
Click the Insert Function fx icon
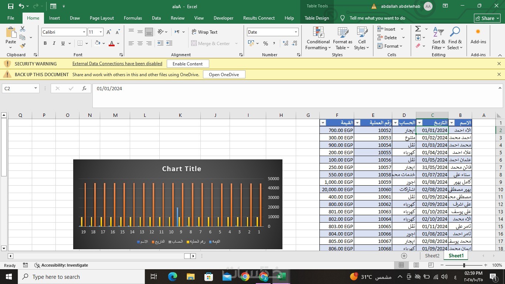[x=84, y=88]
